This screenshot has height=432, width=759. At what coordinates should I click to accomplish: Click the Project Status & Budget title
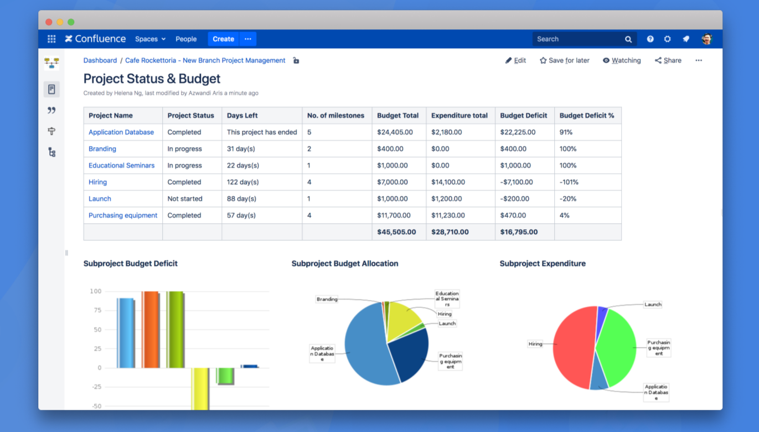(x=152, y=79)
